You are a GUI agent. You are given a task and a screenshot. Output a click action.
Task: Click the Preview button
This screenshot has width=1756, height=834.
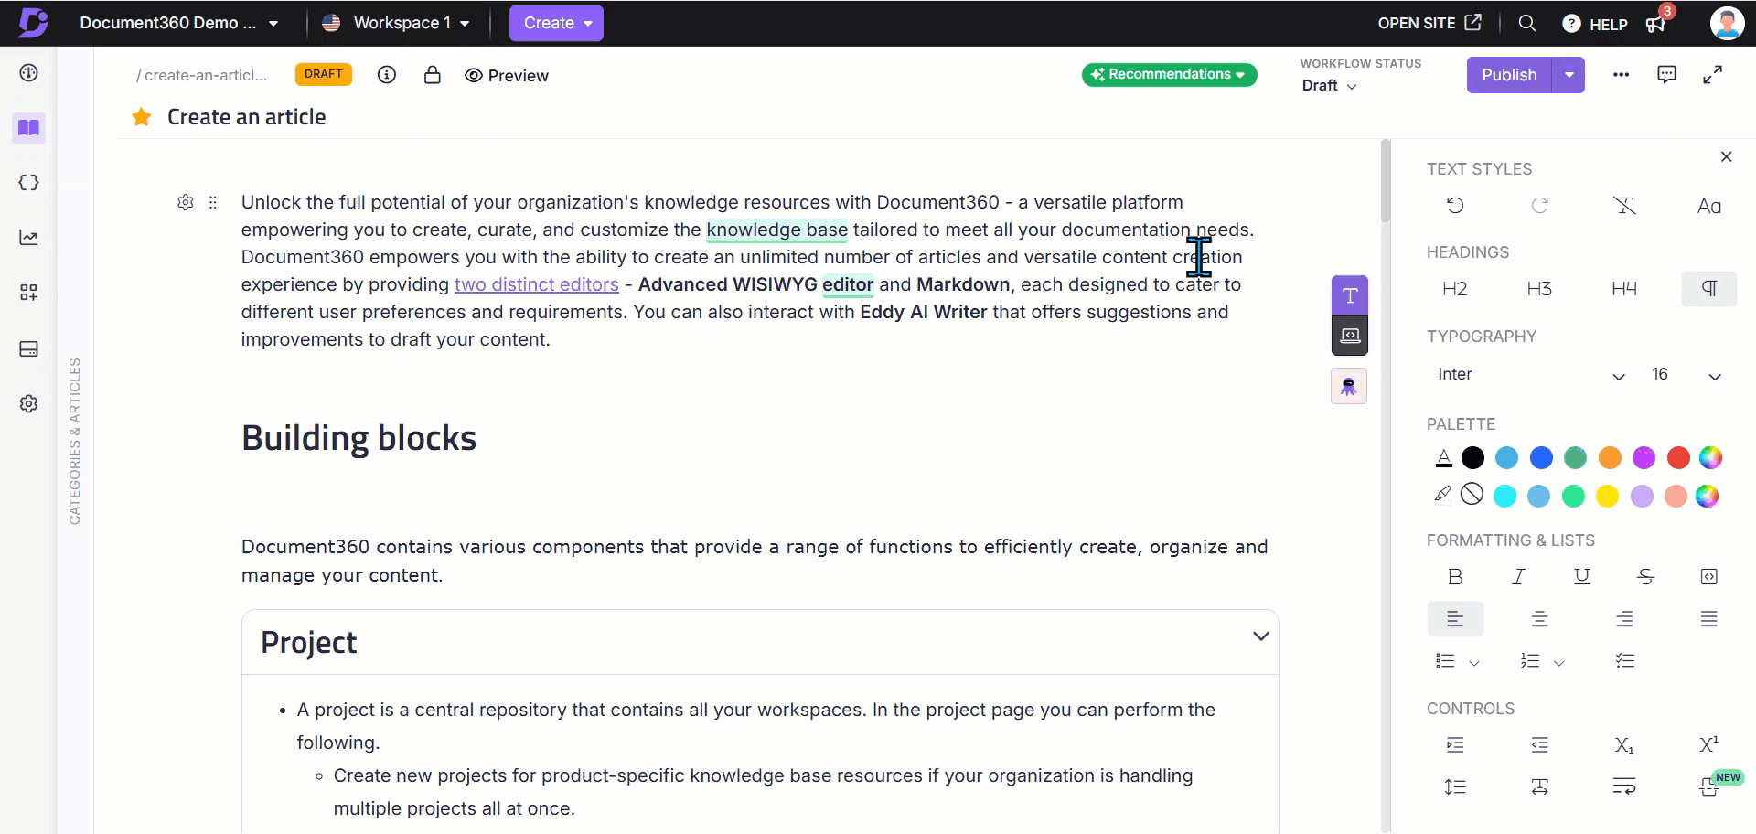[x=507, y=75]
